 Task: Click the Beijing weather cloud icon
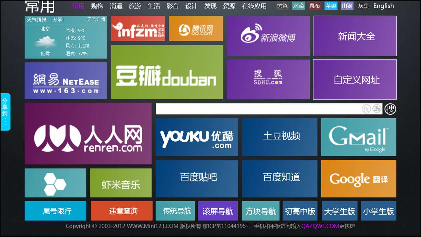(45, 42)
